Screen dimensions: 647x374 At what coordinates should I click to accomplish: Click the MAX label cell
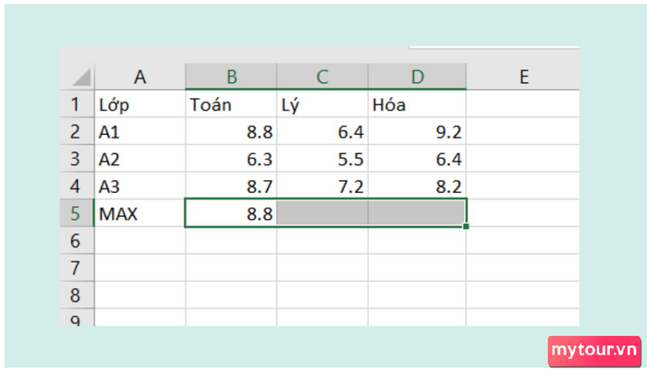coord(140,213)
